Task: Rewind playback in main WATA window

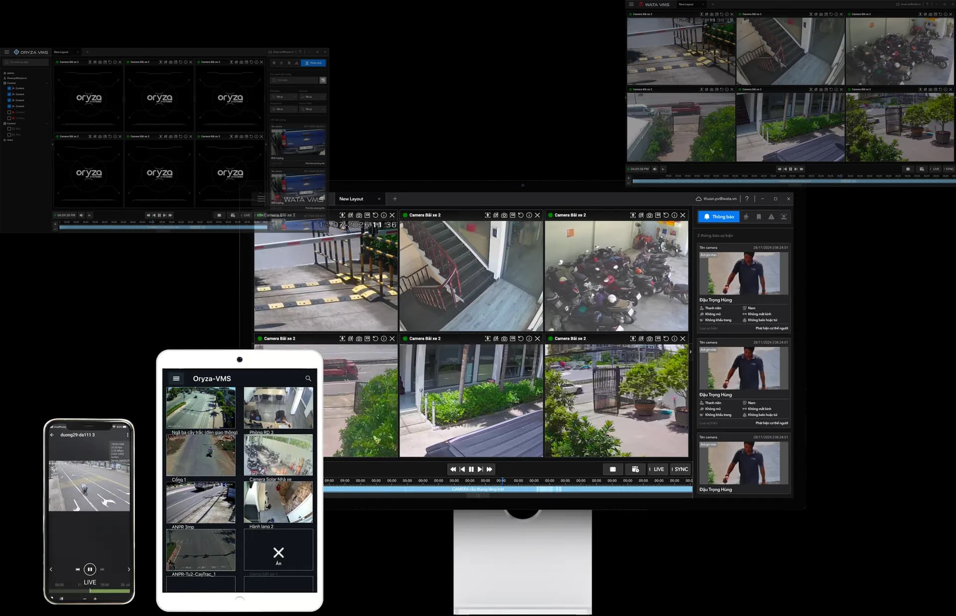Action: click(453, 469)
